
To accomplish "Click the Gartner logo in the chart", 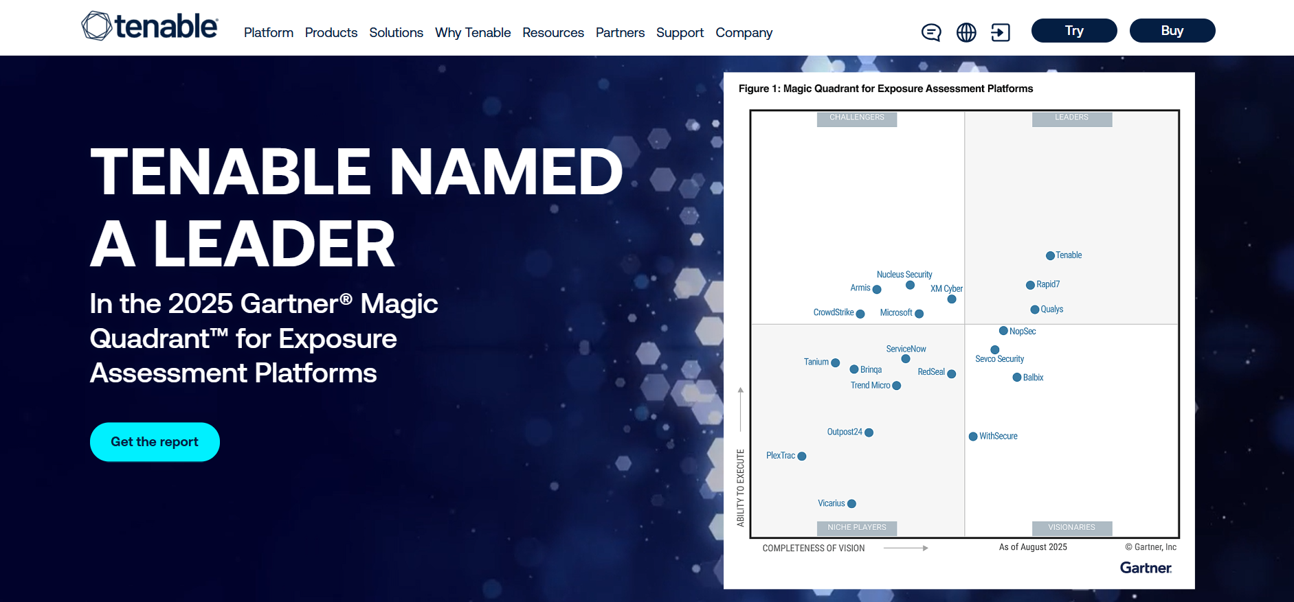I will coord(1145,568).
